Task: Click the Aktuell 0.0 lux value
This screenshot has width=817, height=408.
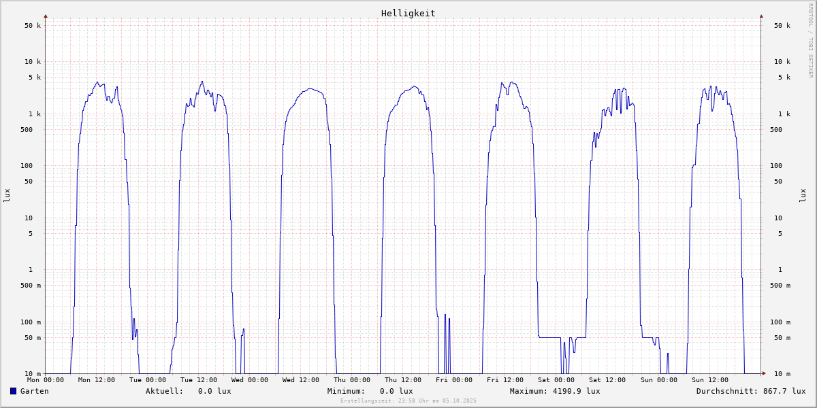Action: 214,391
